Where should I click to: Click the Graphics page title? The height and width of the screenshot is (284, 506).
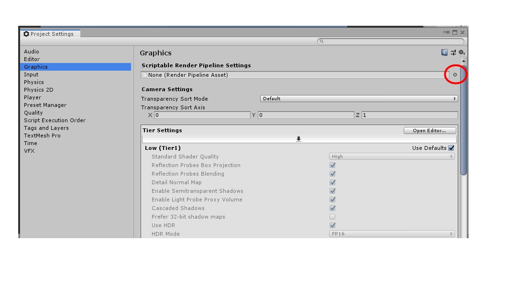[155, 53]
